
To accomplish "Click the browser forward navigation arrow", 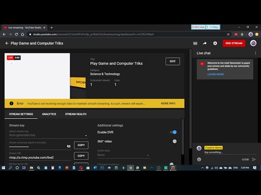I will (10, 34).
